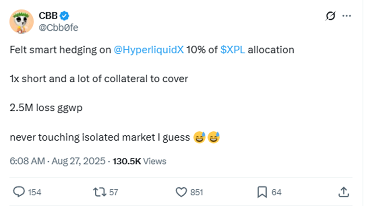Click the reply speech bubble icon
Image resolution: width=372 pixels, height=206 pixels.
coord(19,192)
